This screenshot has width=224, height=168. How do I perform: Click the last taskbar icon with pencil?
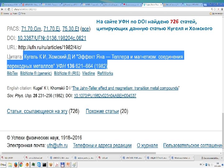coord(74,165)
